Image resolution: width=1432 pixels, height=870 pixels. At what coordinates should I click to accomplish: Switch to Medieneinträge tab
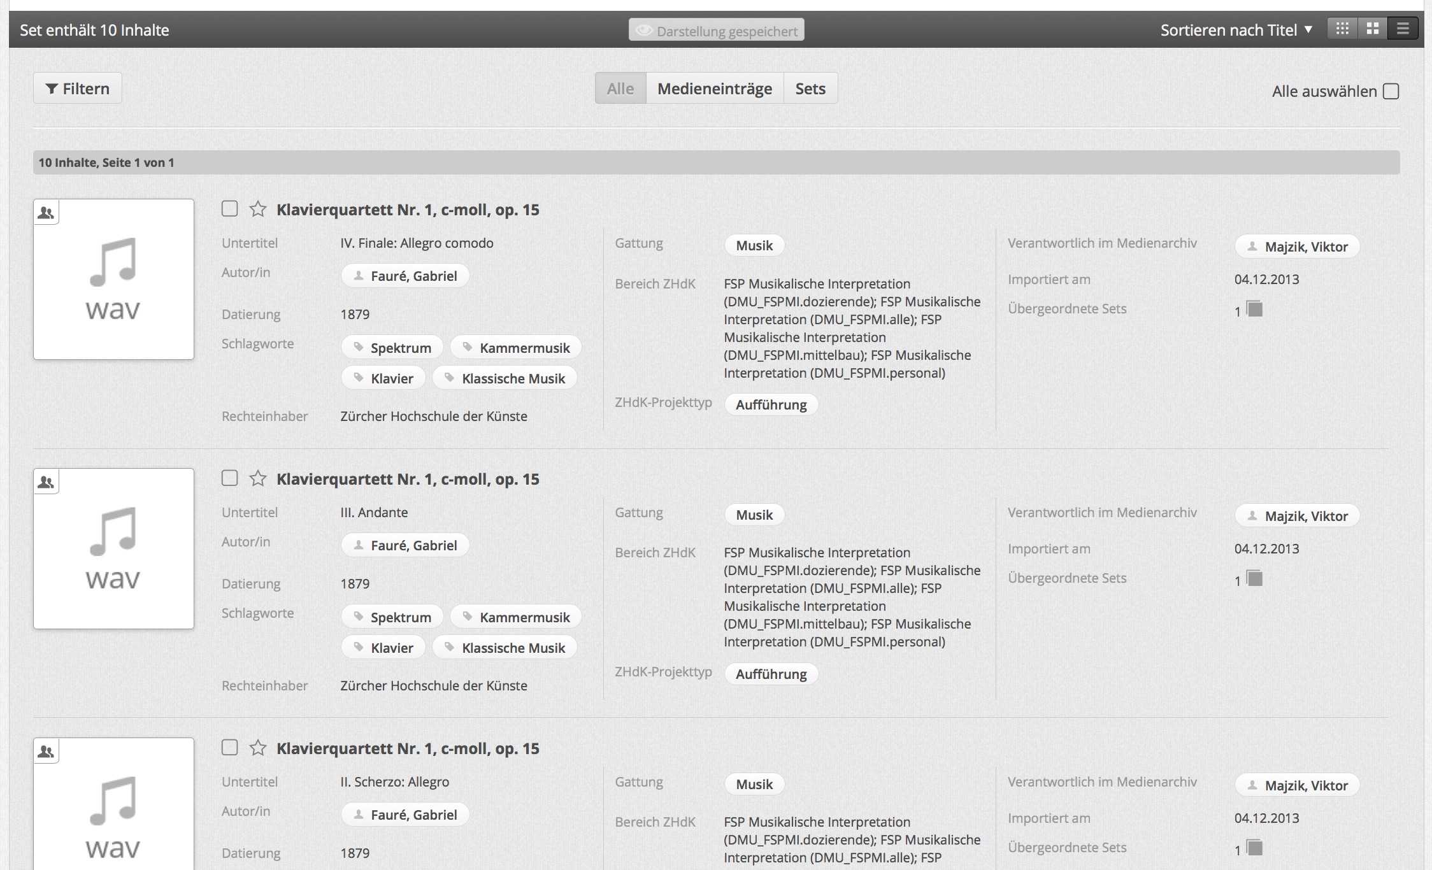(x=714, y=89)
